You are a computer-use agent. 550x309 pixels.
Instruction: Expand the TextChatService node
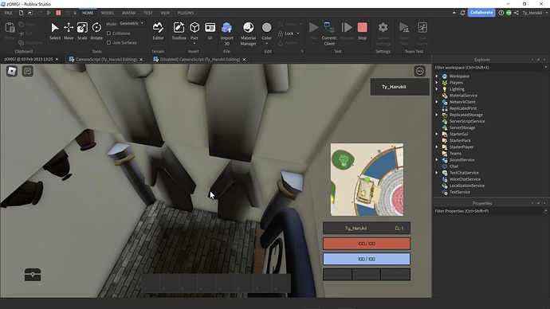tap(437, 173)
